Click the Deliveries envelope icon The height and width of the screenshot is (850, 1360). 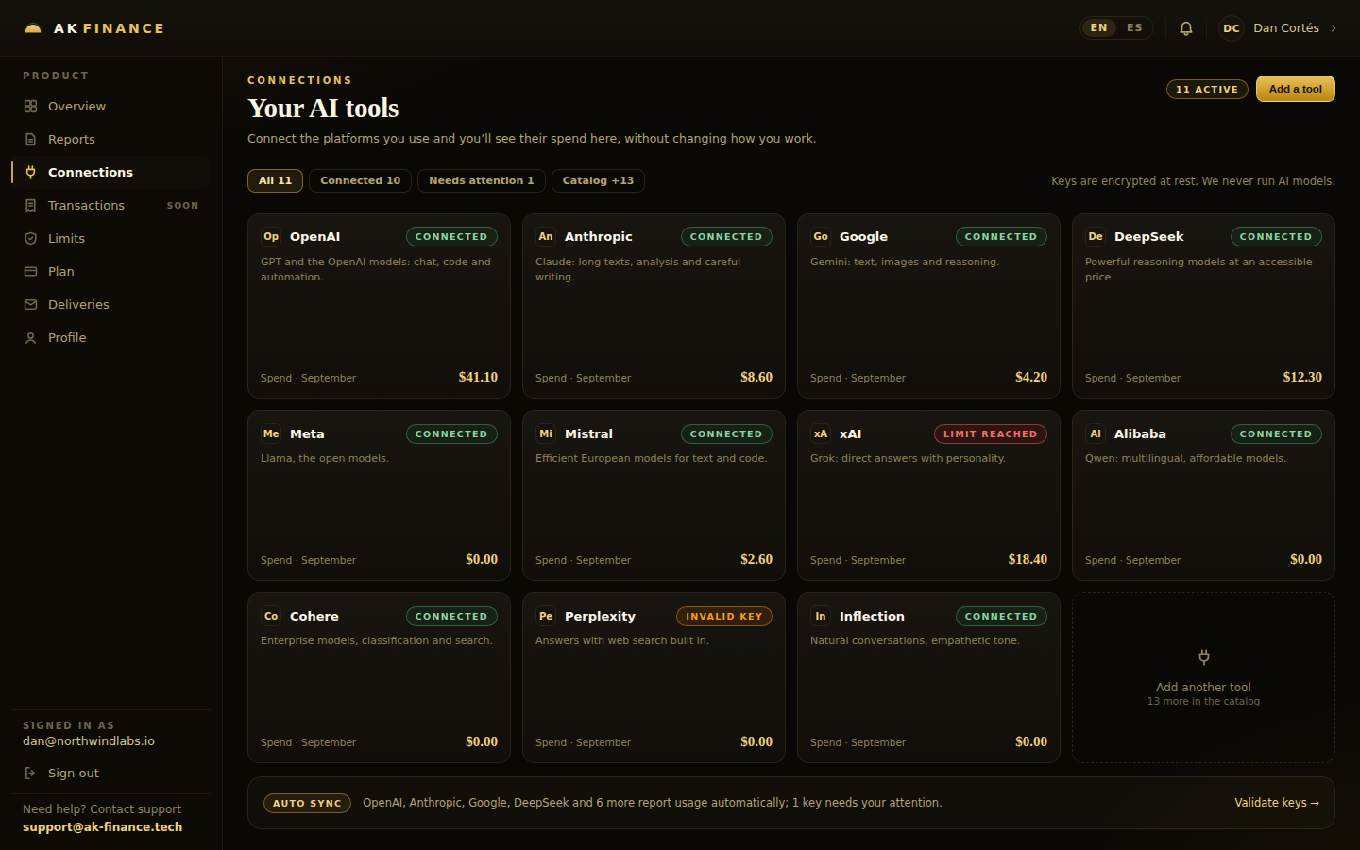pyautogui.click(x=31, y=305)
